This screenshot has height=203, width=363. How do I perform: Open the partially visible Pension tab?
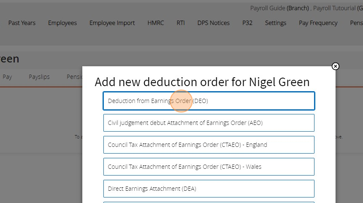click(74, 77)
